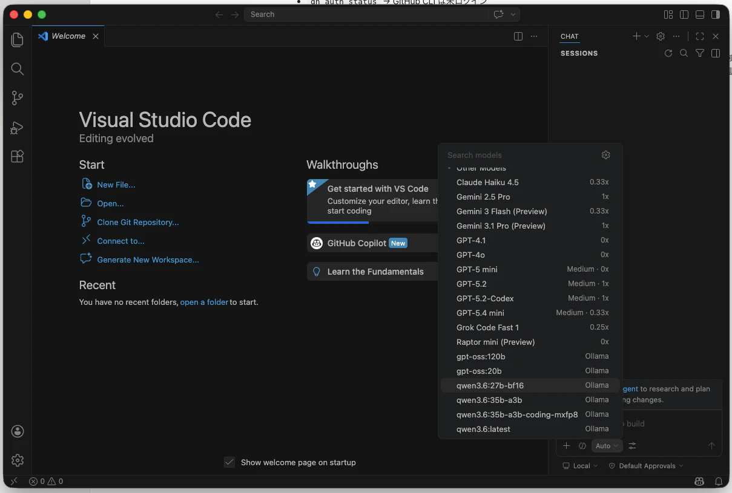732x493 pixels.
Task: Open chat panel More Actions ellipsis
Action: pyautogui.click(x=676, y=36)
